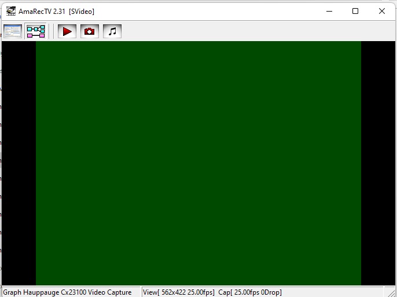This screenshot has width=397, height=297.
Task: Open the AmaRecTV config settings icon
Action: [13, 31]
